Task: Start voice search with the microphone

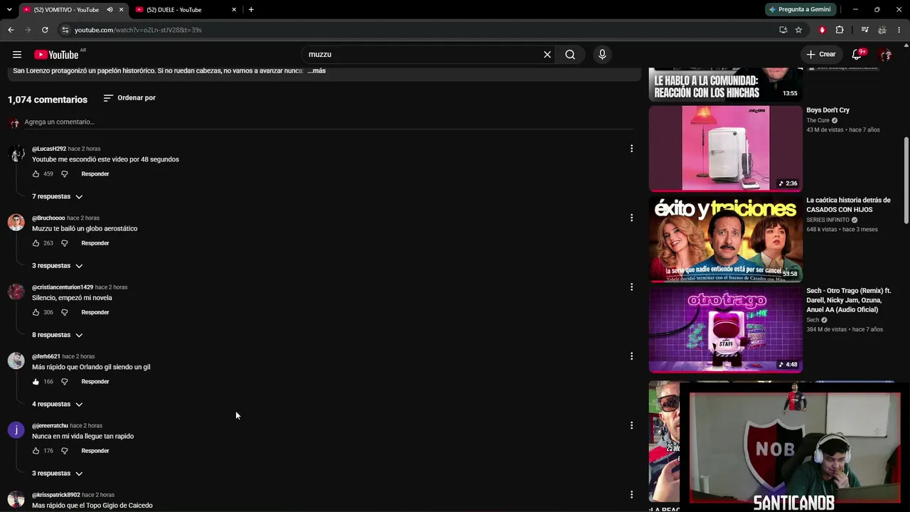Action: (x=602, y=55)
